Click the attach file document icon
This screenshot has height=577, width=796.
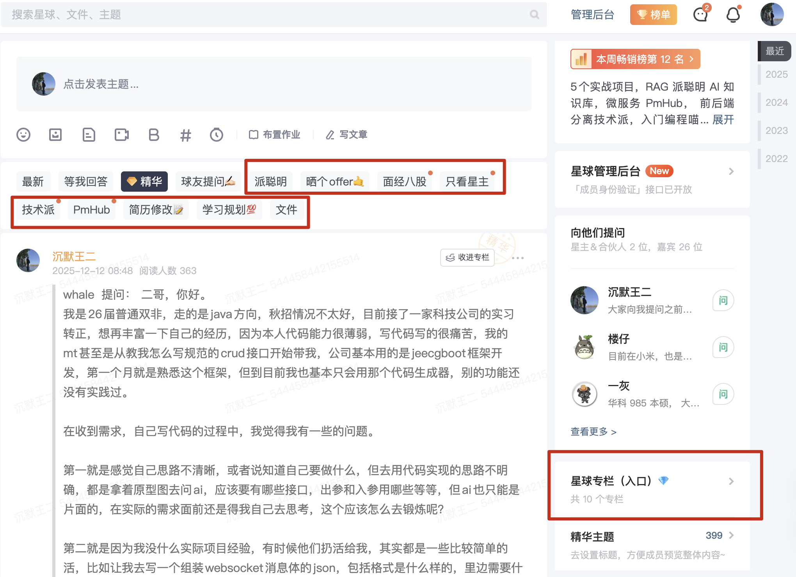[89, 135]
